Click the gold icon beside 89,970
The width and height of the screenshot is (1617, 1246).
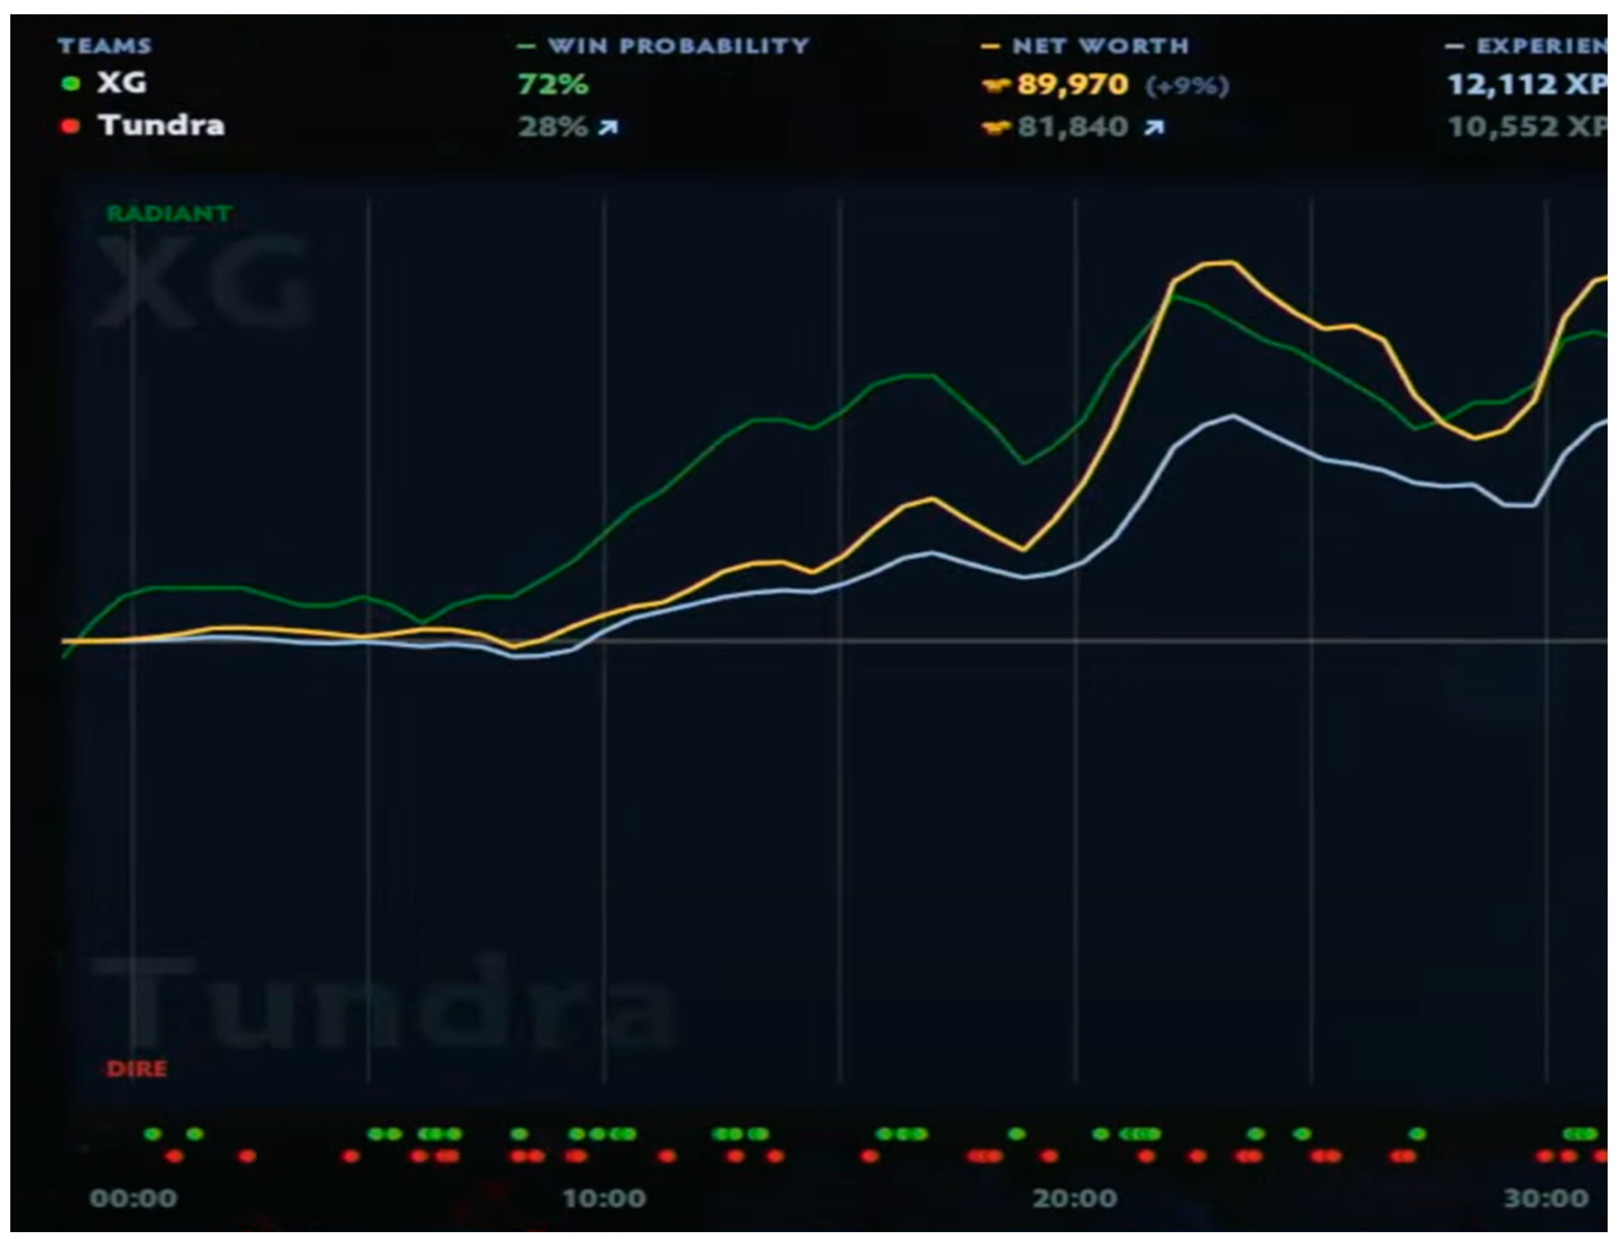[x=996, y=86]
